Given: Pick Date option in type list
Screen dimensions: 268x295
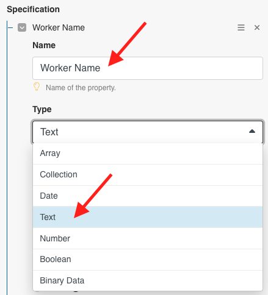Looking at the screenshot, I should [x=148, y=196].
